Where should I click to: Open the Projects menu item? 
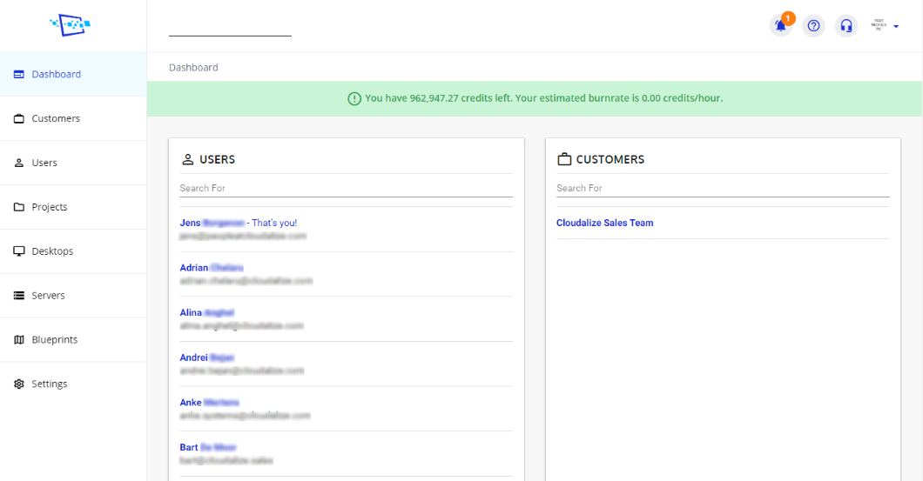pyautogui.click(x=73, y=207)
